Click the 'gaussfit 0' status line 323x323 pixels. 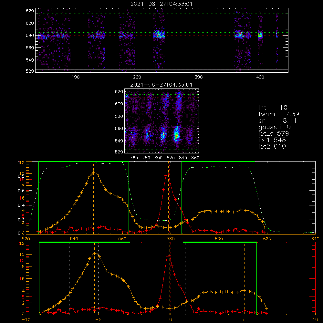coord(275,127)
